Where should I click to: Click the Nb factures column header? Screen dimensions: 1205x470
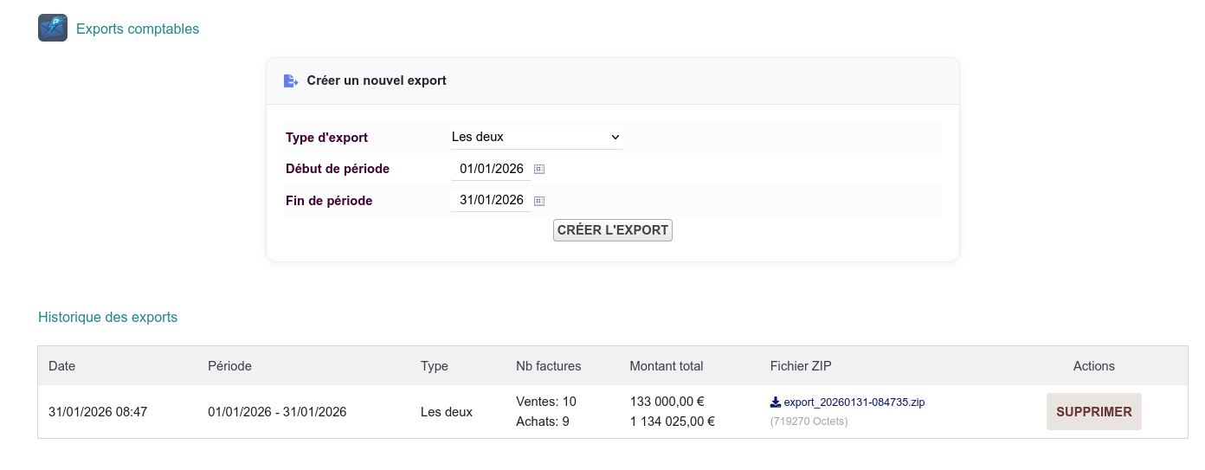(x=548, y=366)
